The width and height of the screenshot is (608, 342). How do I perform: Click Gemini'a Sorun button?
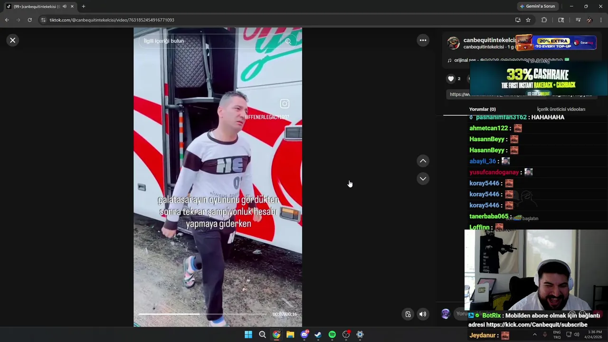537,6
